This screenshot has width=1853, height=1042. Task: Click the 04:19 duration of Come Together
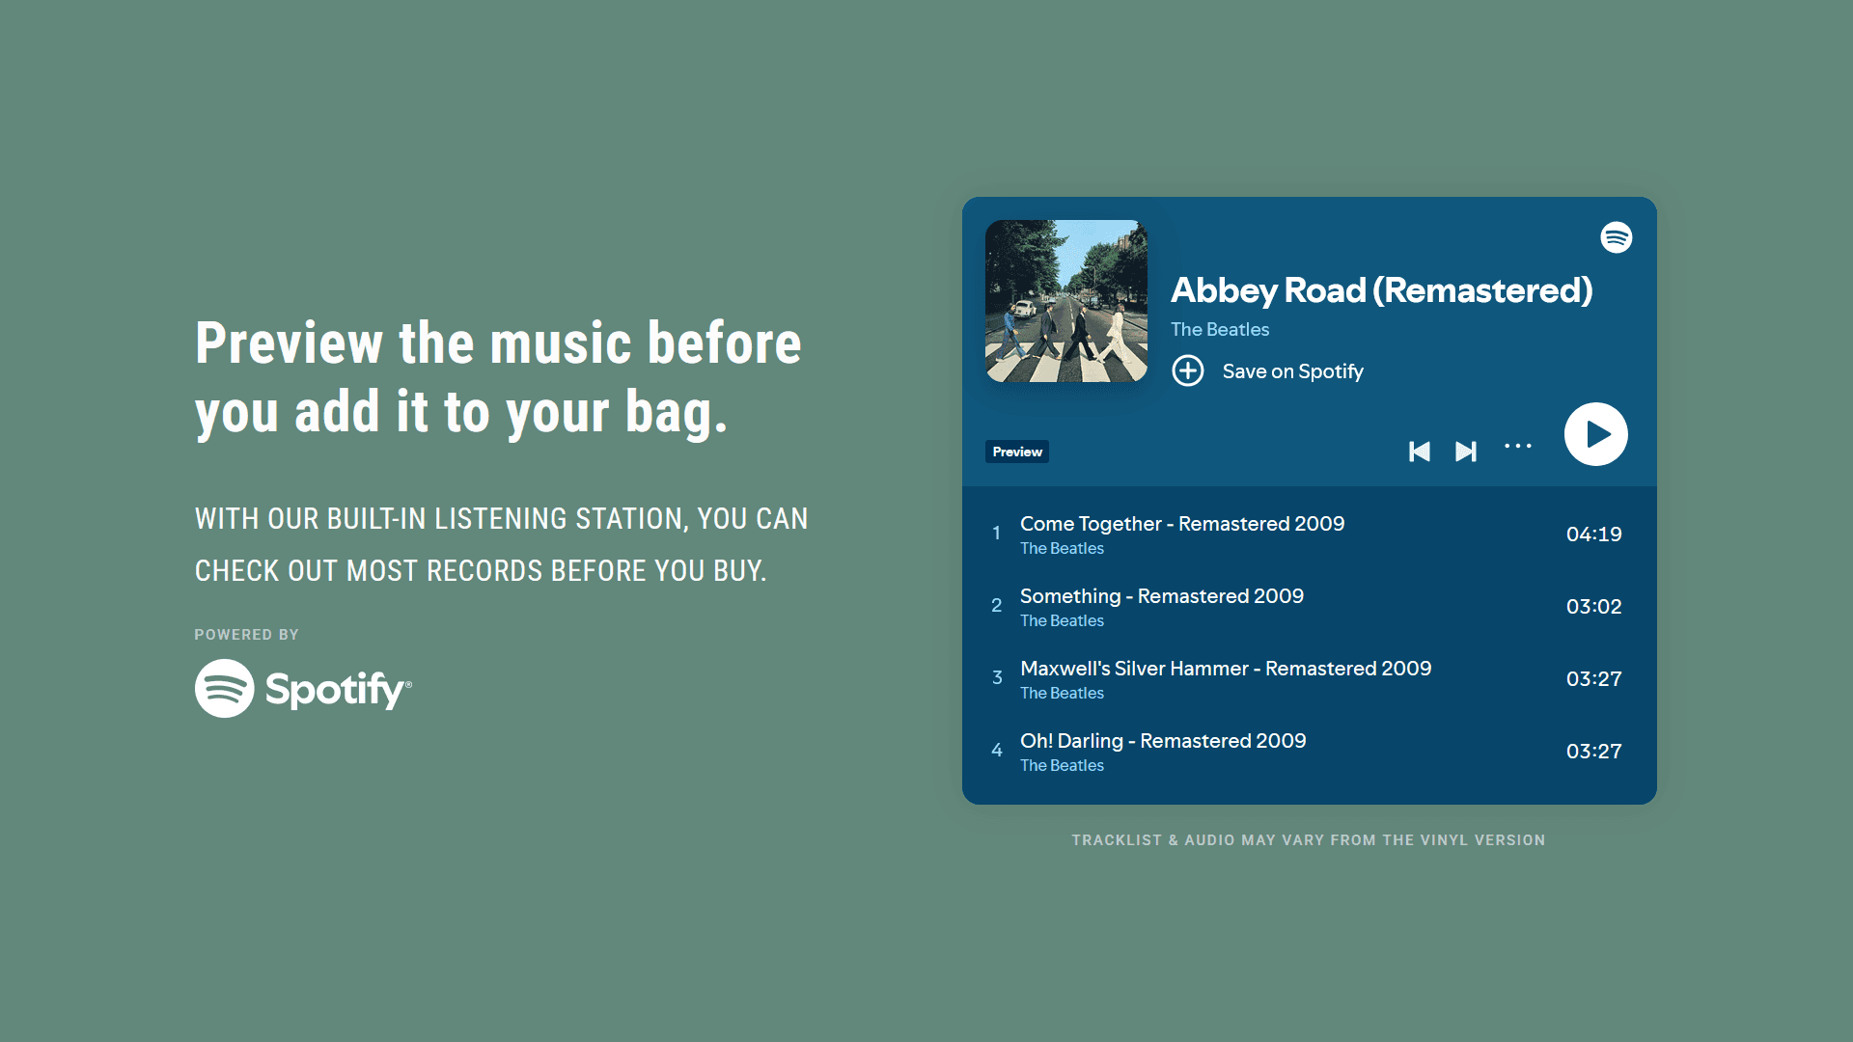1594,534
